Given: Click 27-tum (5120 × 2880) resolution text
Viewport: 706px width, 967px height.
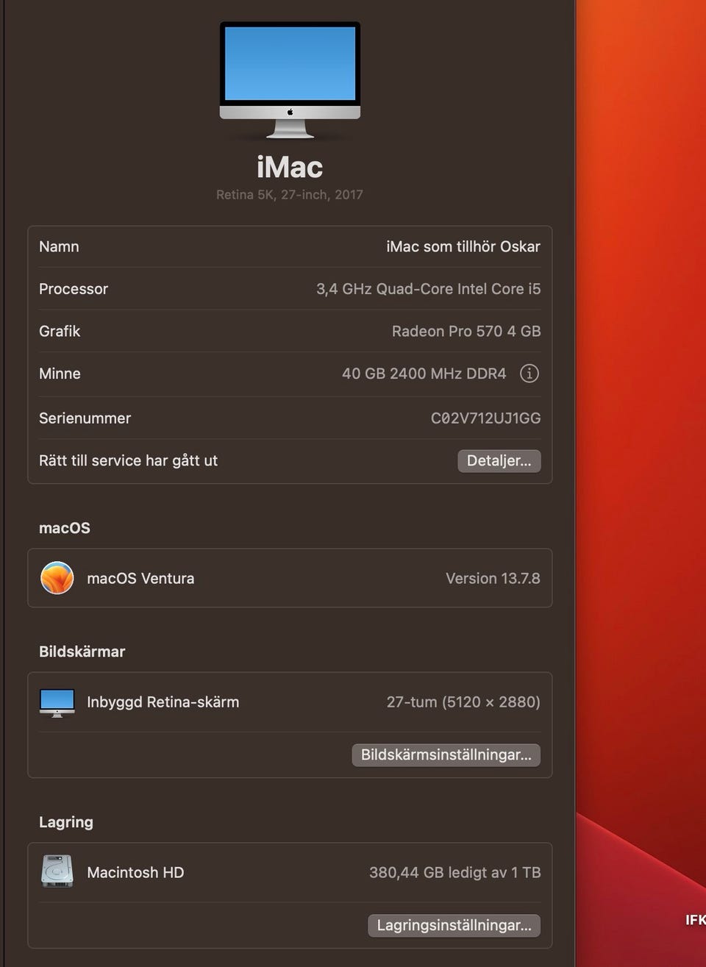Looking at the screenshot, I should (463, 702).
